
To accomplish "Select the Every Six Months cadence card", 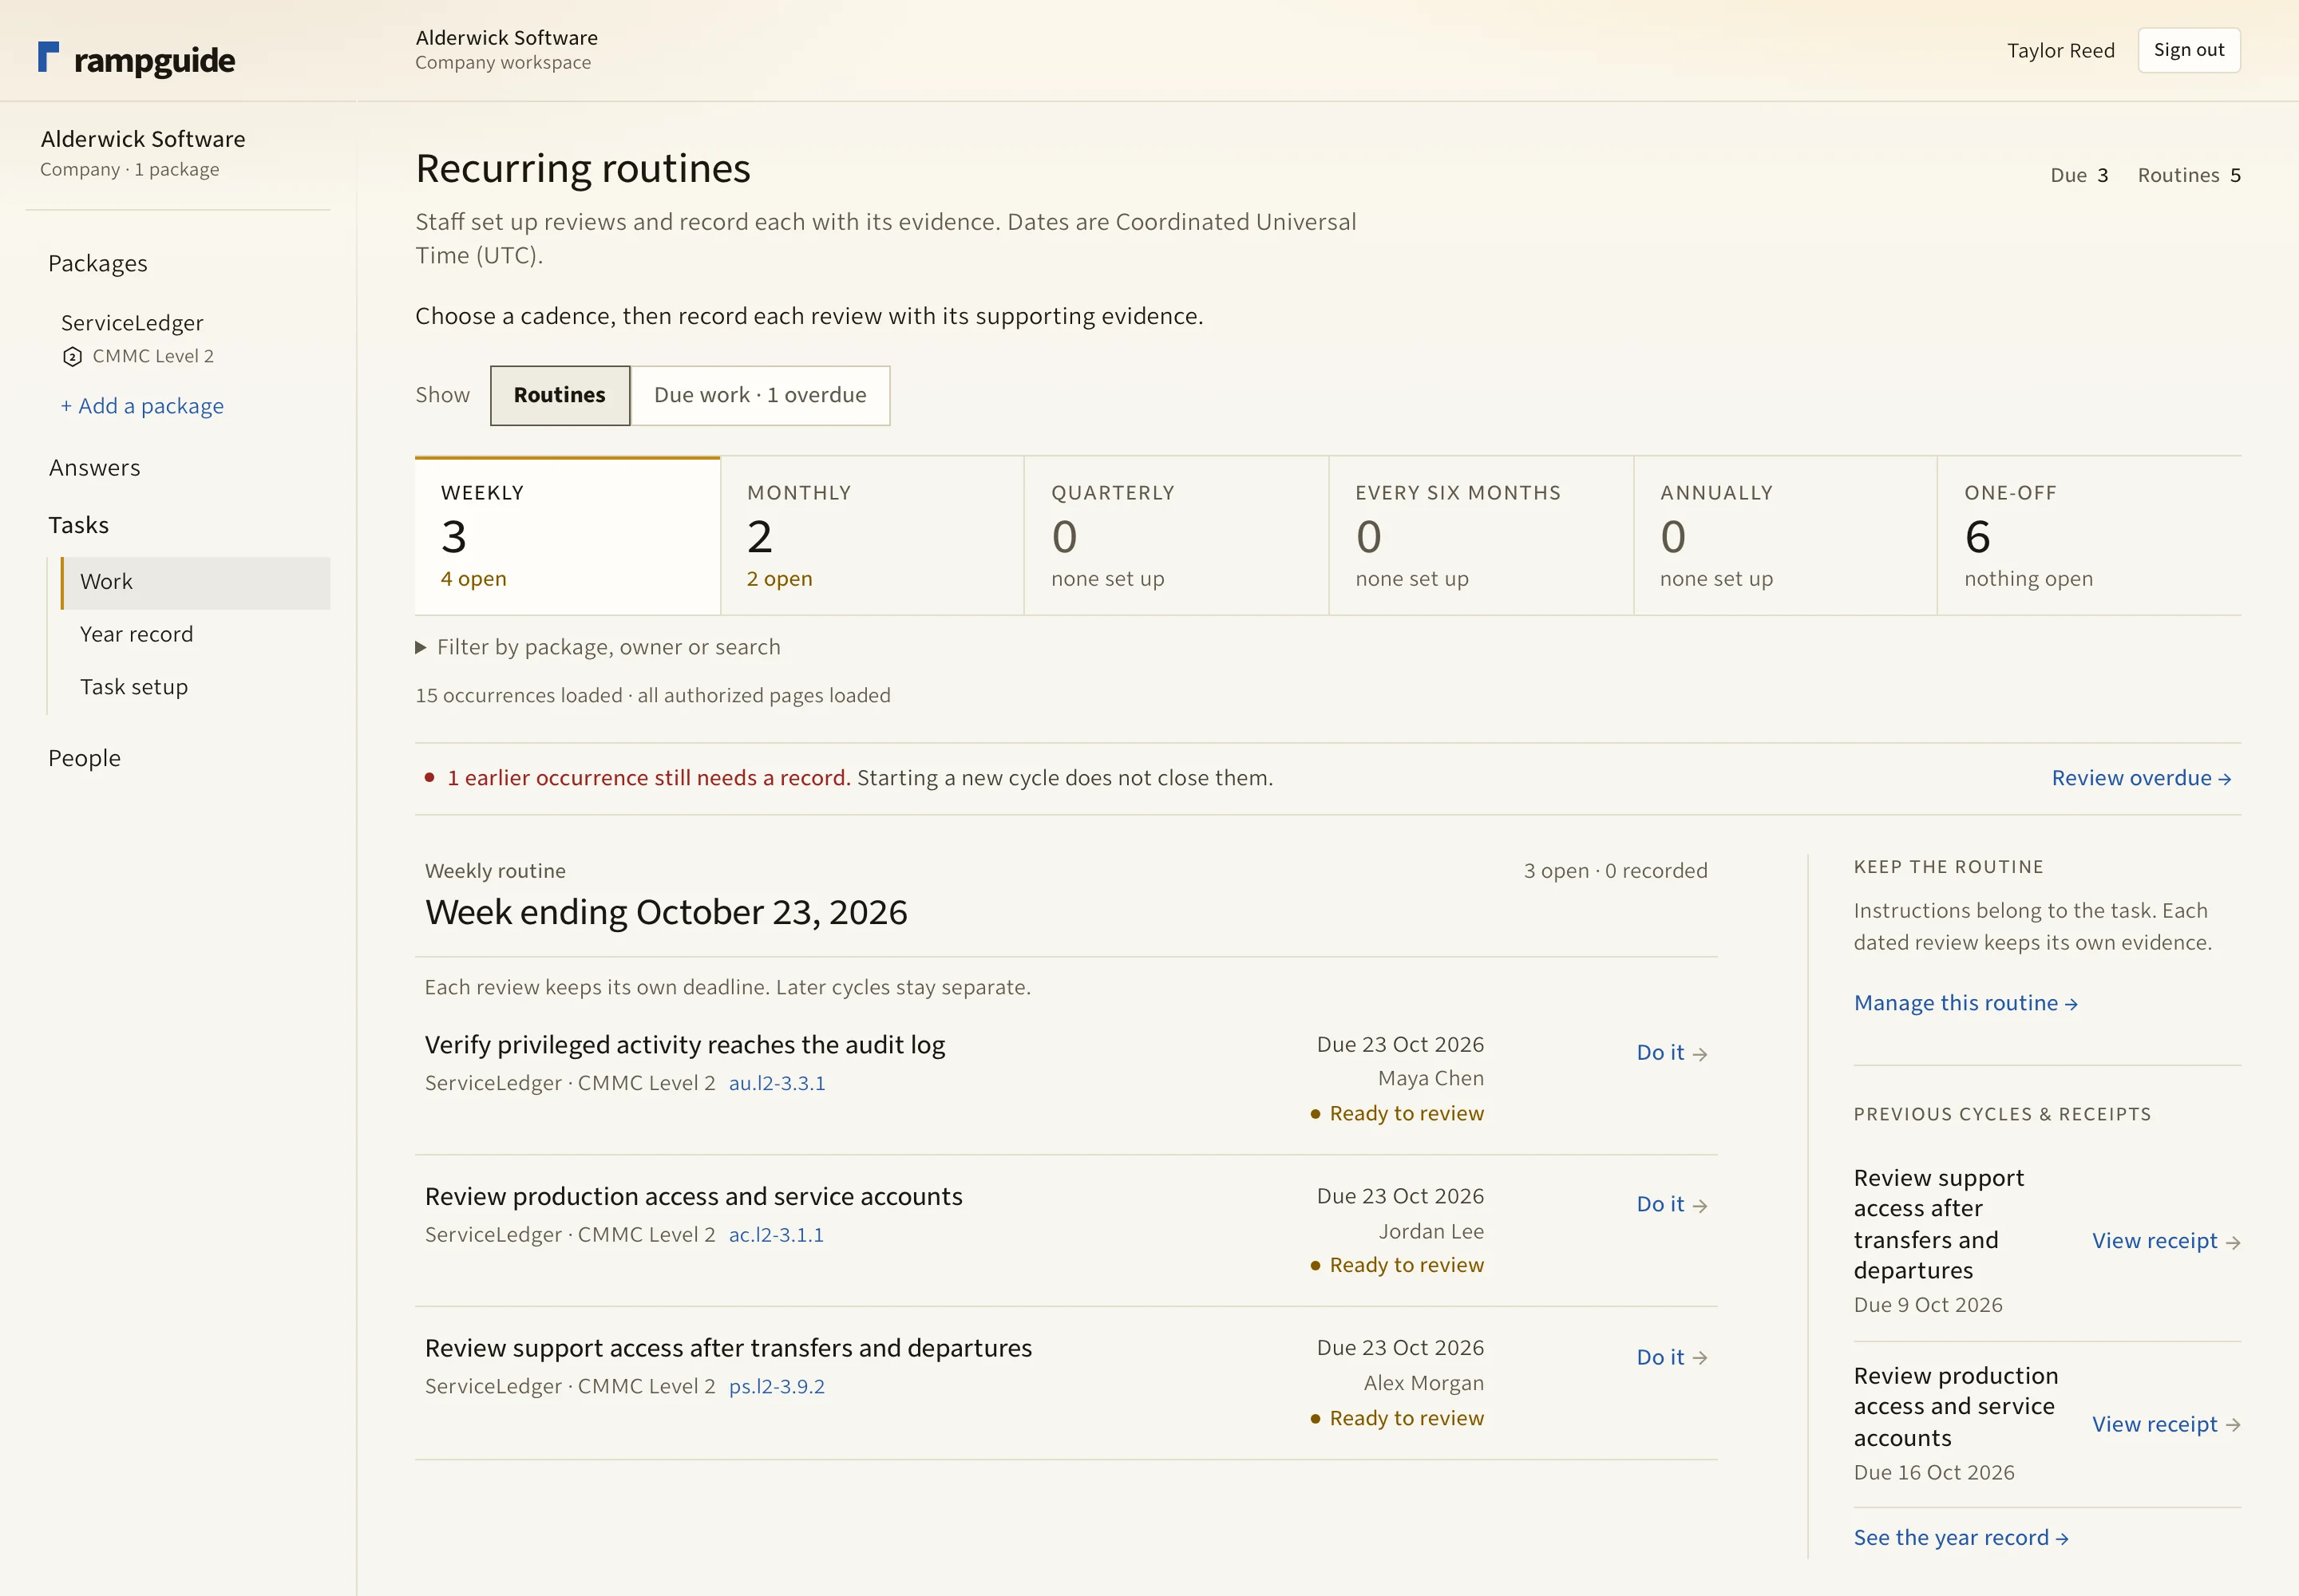I will (x=1481, y=536).
